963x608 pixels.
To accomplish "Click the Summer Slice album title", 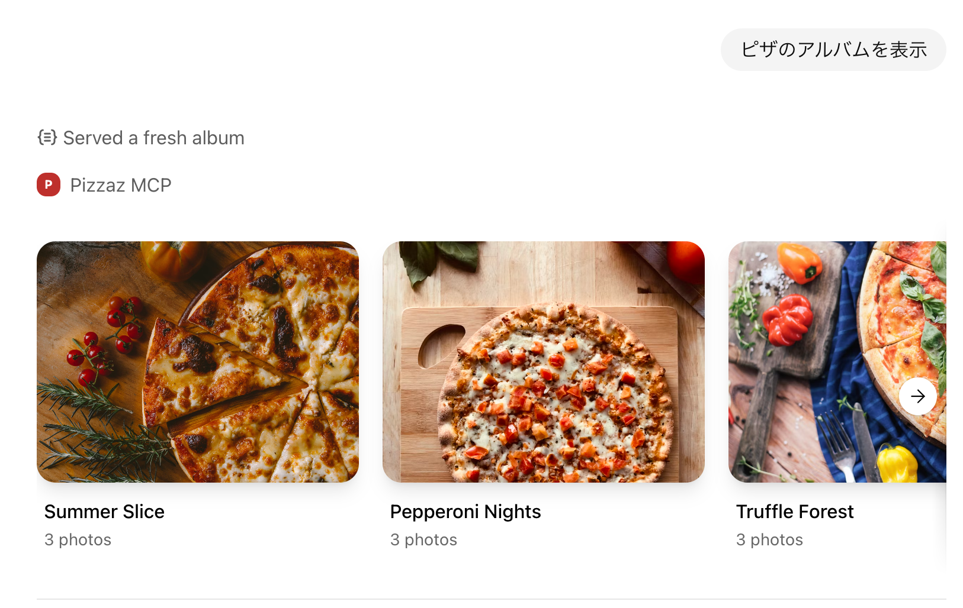I will (104, 512).
